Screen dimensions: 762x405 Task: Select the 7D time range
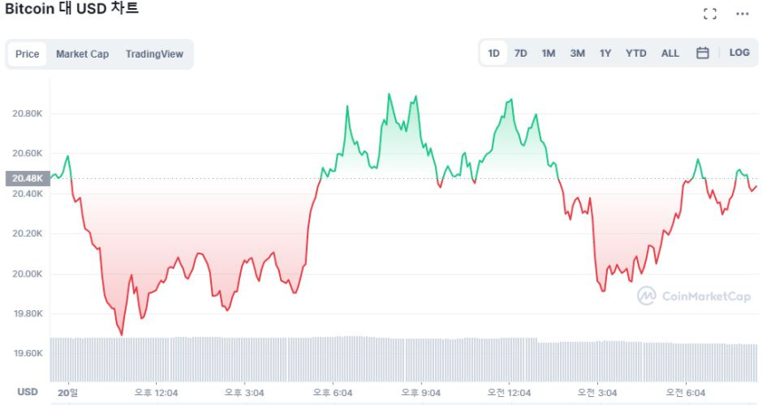tap(521, 53)
